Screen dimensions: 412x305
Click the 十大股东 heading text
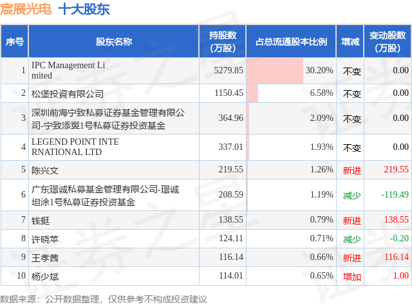[84, 9]
